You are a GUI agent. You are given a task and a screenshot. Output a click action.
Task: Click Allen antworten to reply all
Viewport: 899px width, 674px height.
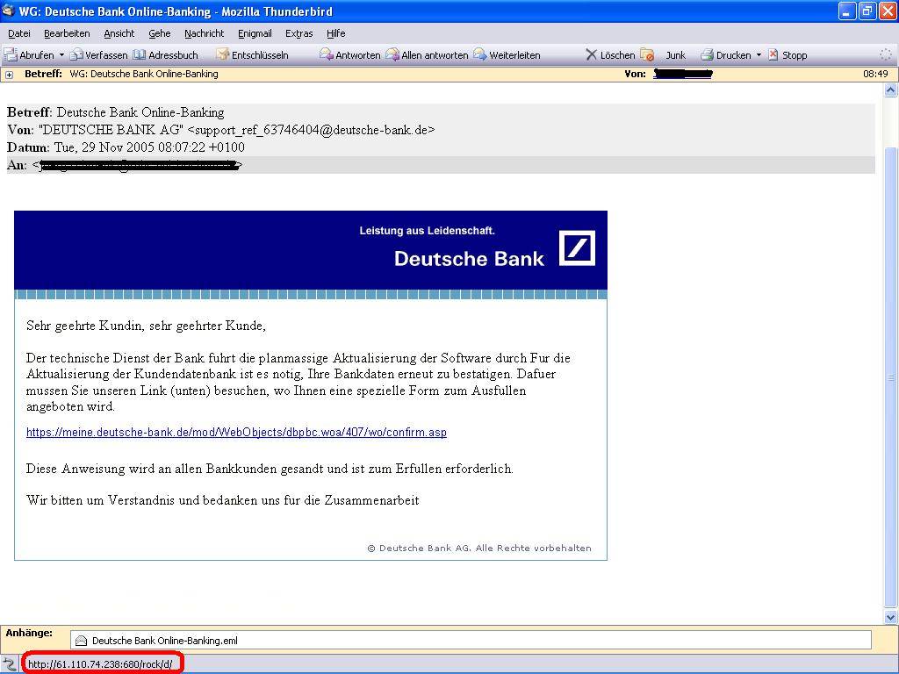point(428,55)
